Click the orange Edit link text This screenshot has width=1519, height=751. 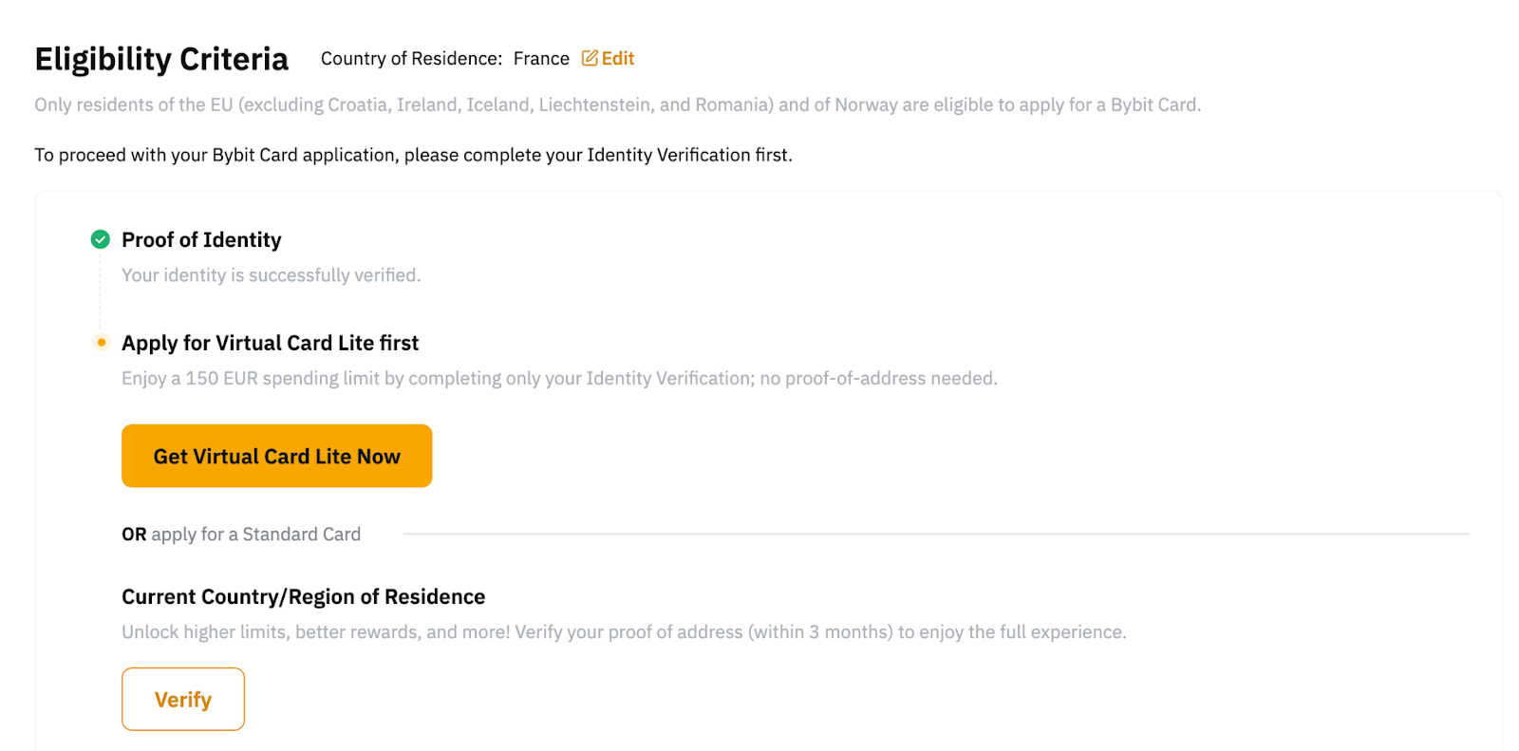(618, 58)
